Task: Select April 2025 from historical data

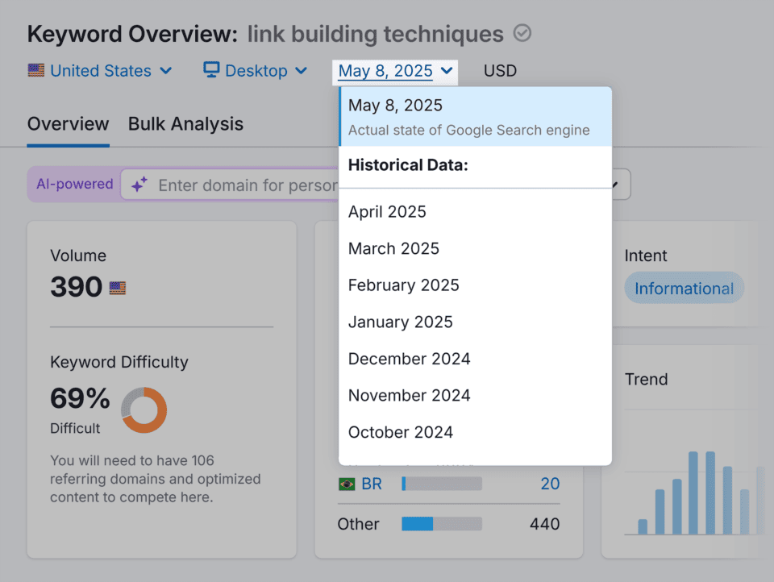Action: click(x=387, y=212)
